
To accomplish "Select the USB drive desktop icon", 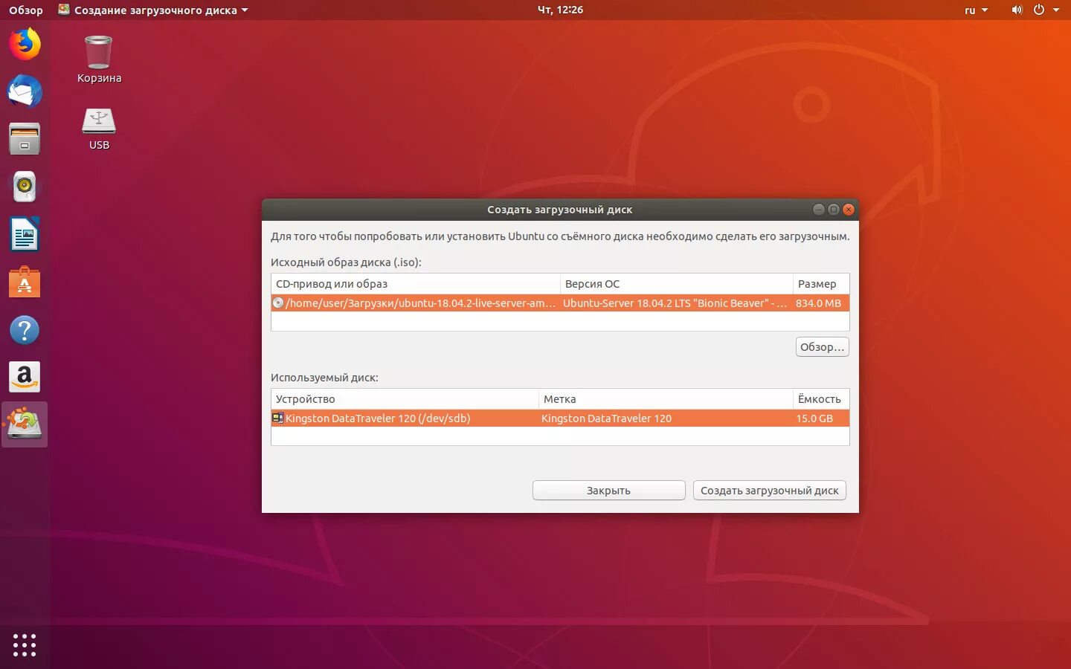I will click(99, 129).
